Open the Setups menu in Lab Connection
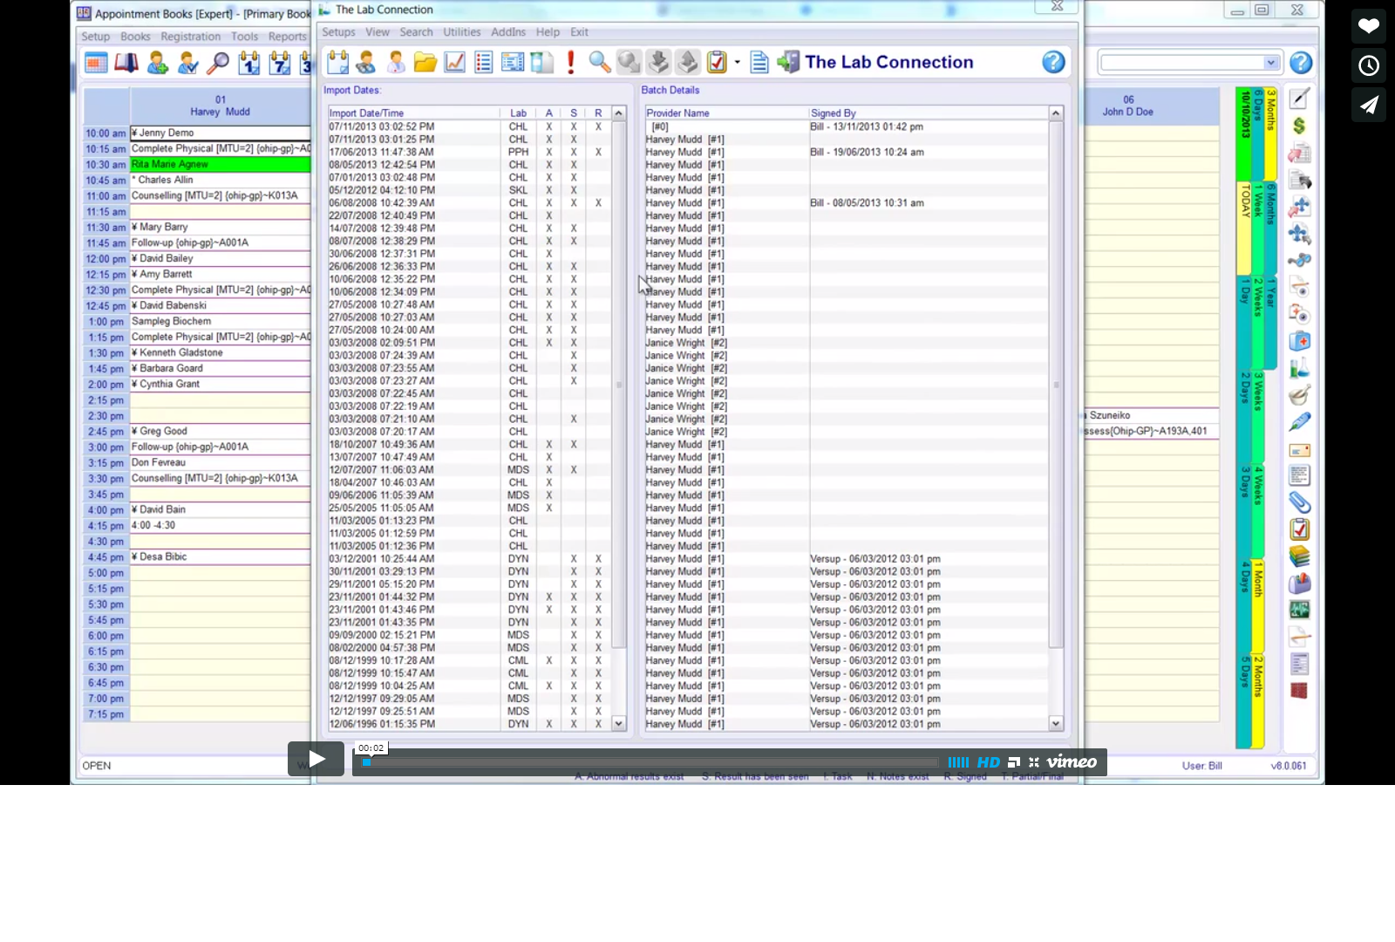Screen dimensions: 1395x942 point(338,32)
